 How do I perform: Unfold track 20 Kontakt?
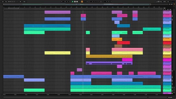pos(164,76)
